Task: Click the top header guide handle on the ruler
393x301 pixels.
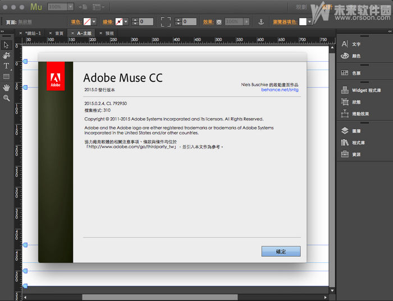Action: (x=25, y=61)
